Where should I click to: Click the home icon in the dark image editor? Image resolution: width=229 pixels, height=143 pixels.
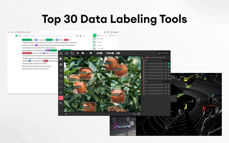point(61,53)
